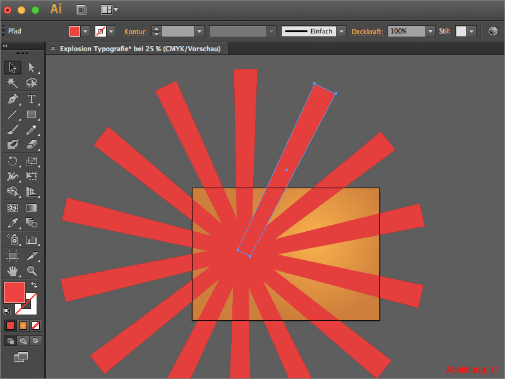Viewport: 505px width, 379px height.
Task: Select the Eraser tool
Action: click(30, 145)
